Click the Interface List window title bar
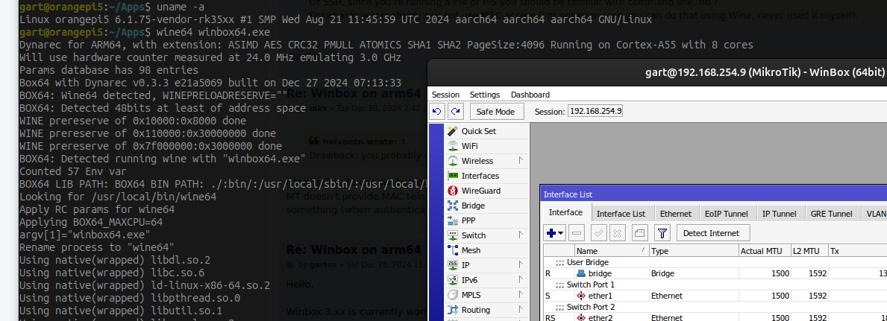The width and height of the screenshot is (887, 321). click(x=713, y=194)
